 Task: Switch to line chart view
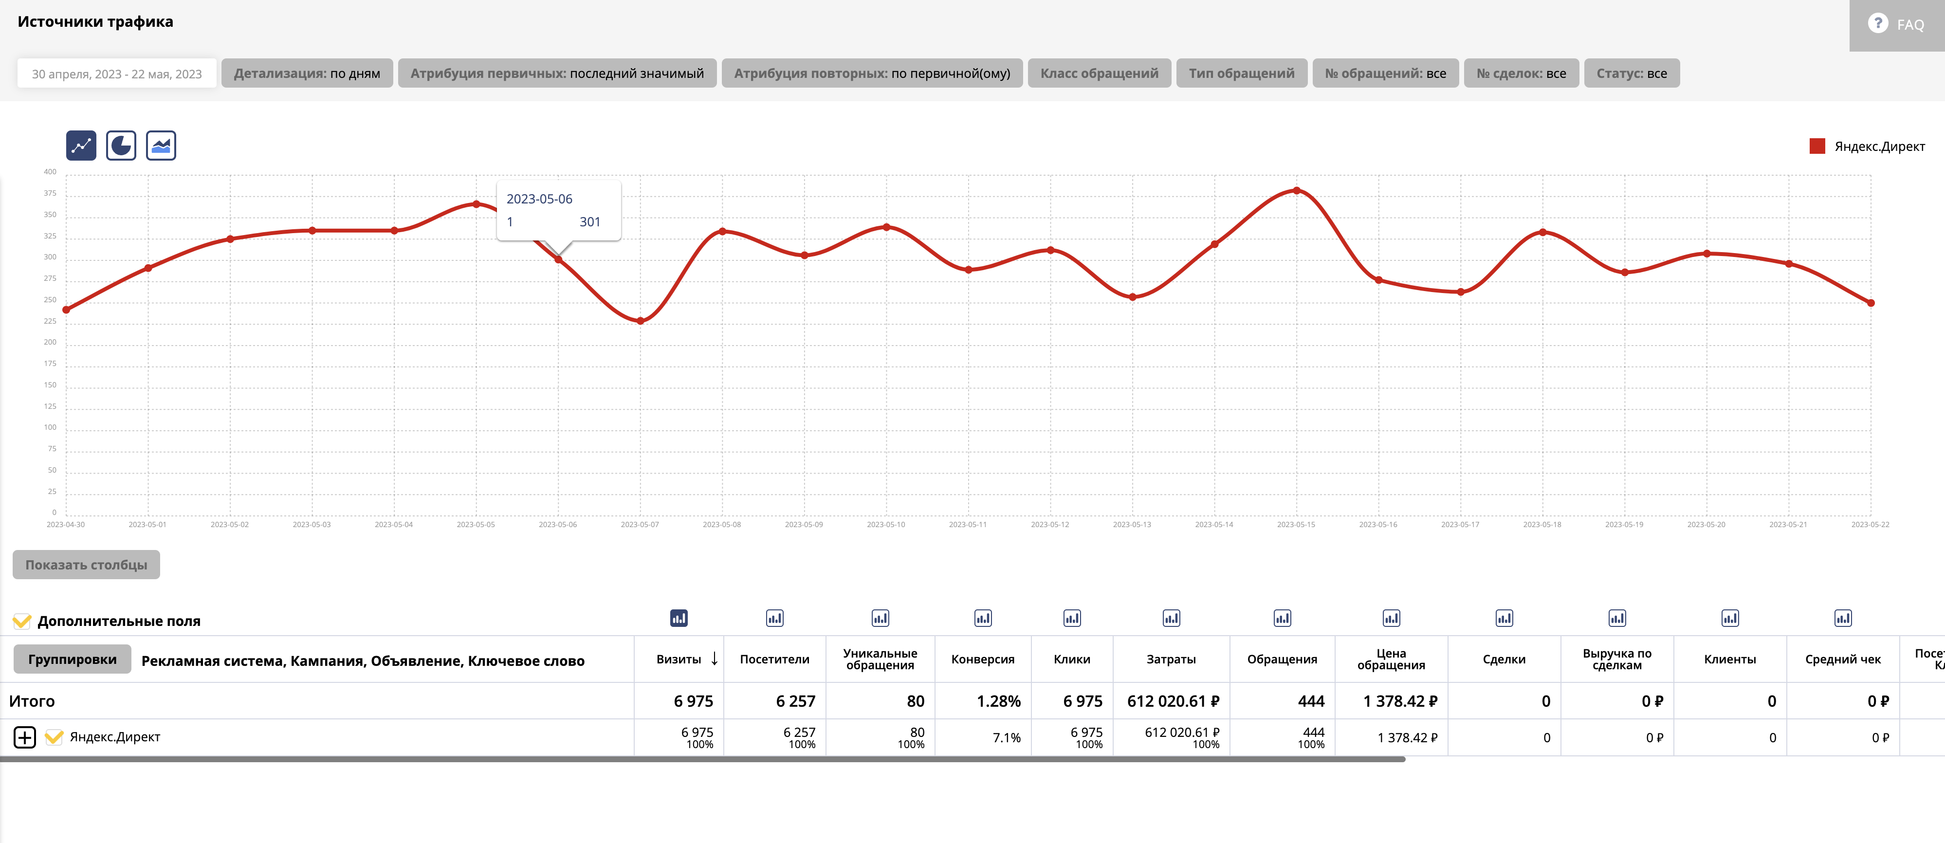(x=81, y=146)
